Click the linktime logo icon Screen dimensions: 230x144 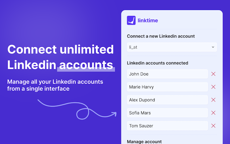click(x=131, y=20)
